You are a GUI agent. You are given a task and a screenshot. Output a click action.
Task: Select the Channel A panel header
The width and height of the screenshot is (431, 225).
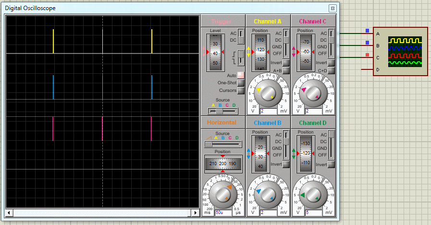pyautogui.click(x=268, y=21)
